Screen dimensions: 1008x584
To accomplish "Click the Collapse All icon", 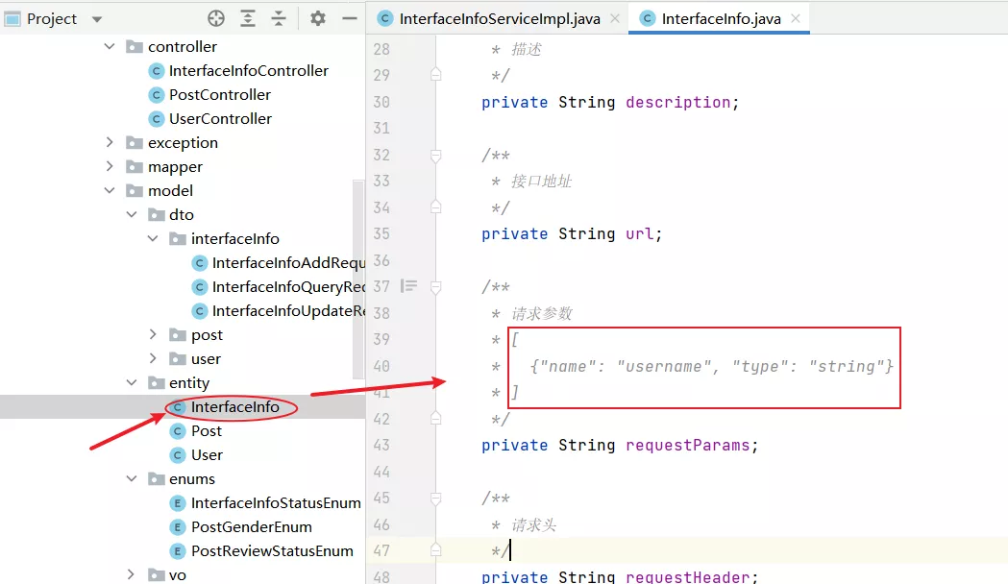I will point(279,18).
